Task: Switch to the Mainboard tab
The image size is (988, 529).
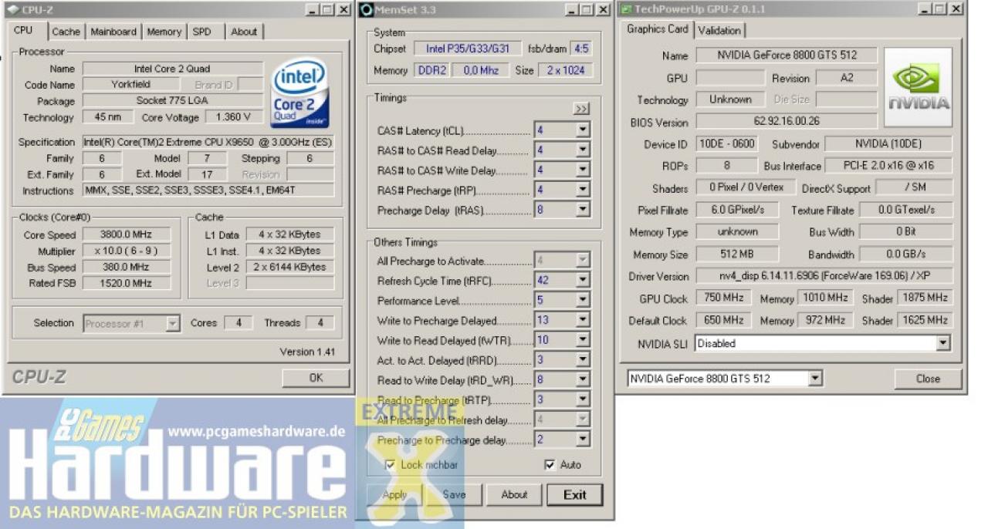Action: 113,32
